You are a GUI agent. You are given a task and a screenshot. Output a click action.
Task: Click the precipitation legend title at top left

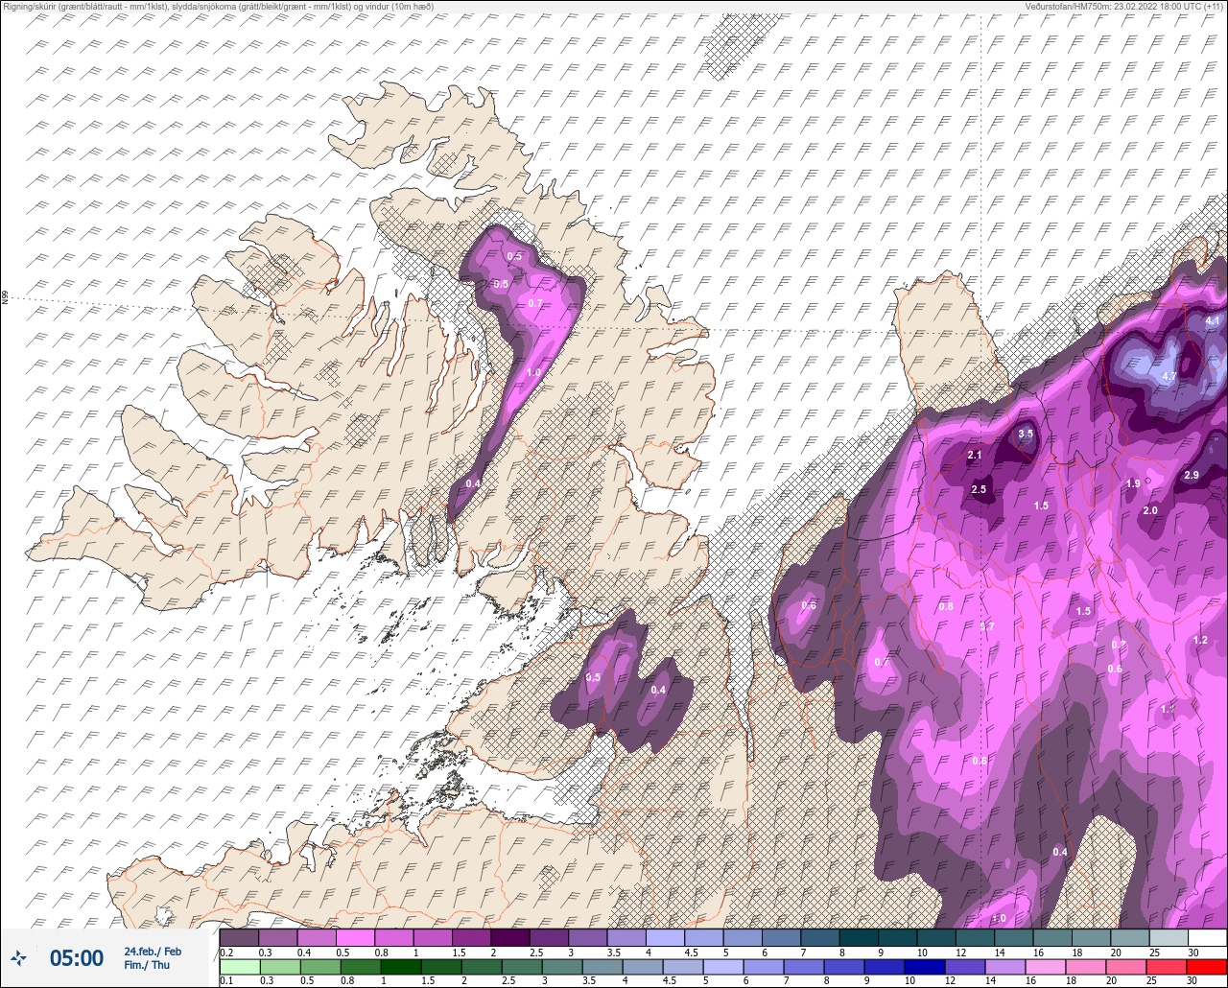tap(219, 6)
